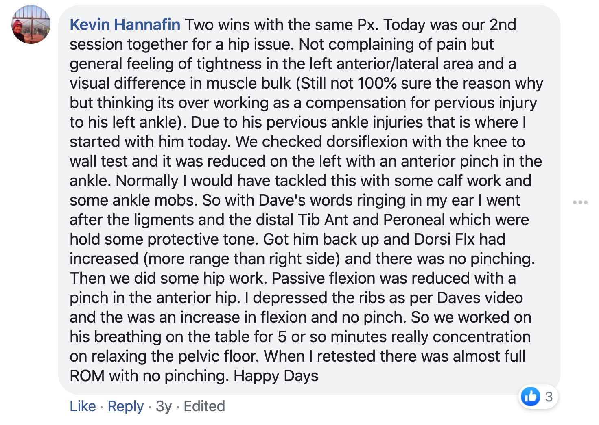599x425 pixels.
Task: Like this comment using the Like link
Action: coord(83,406)
